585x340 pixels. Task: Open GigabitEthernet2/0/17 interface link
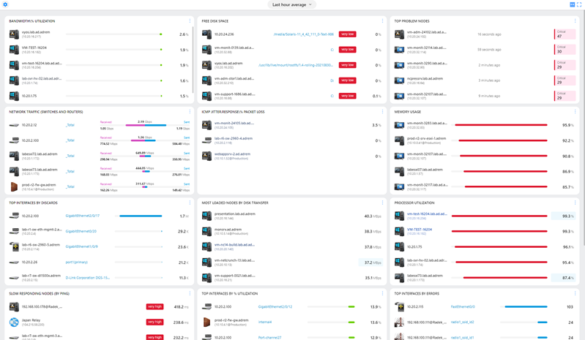(x=83, y=216)
